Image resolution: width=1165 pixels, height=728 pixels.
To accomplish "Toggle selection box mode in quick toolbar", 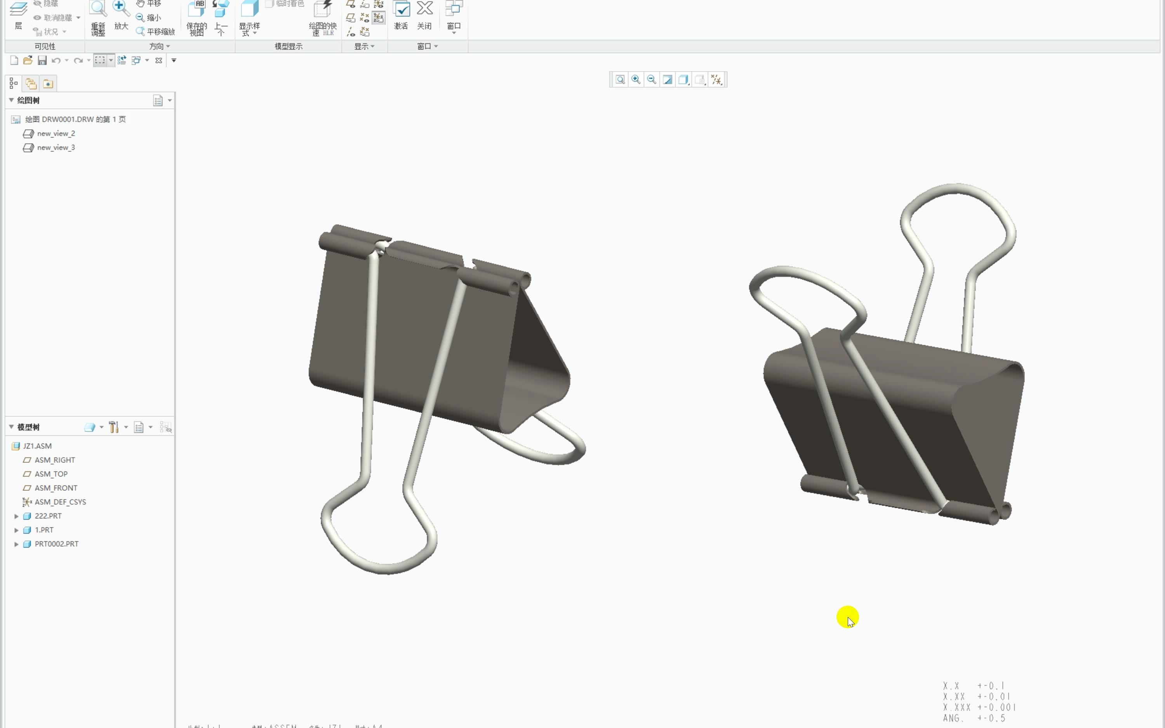I will [x=100, y=60].
